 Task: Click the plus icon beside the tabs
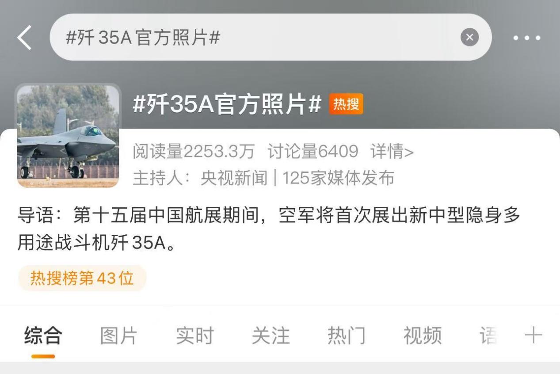tap(533, 336)
